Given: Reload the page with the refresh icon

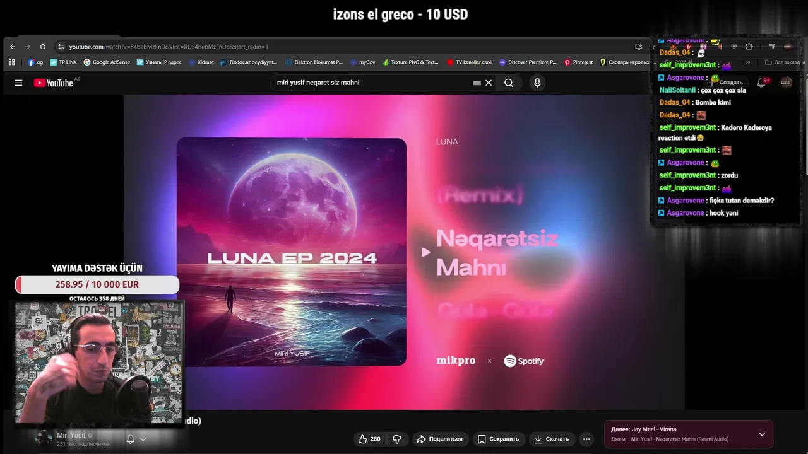Looking at the screenshot, I should tap(43, 47).
